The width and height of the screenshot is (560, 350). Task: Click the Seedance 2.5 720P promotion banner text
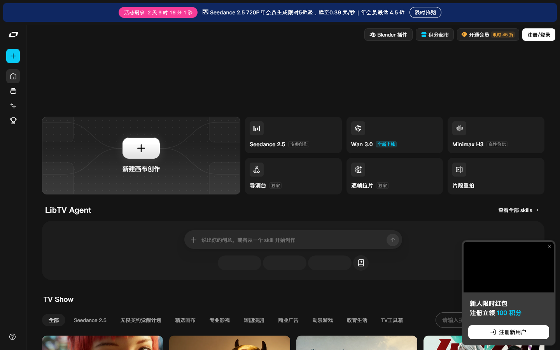click(x=303, y=12)
